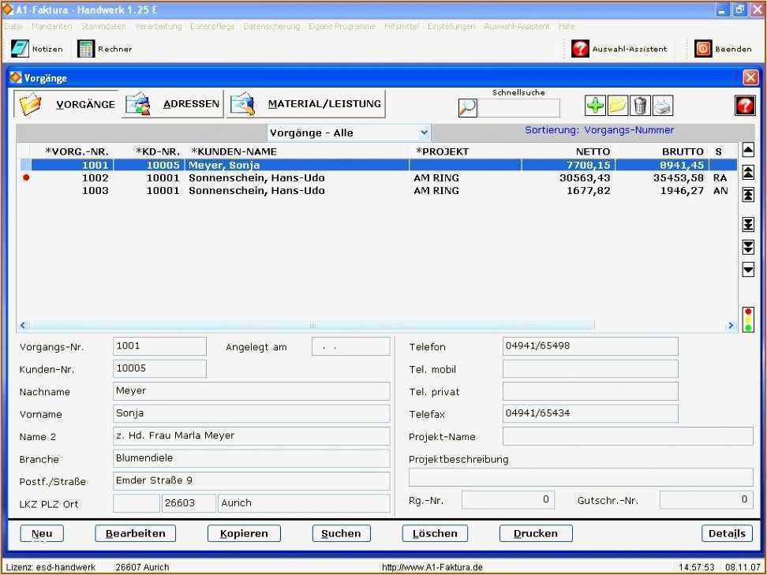767x575 pixels.
Task: Click the BRUTTO column header
Action: point(683,151)
